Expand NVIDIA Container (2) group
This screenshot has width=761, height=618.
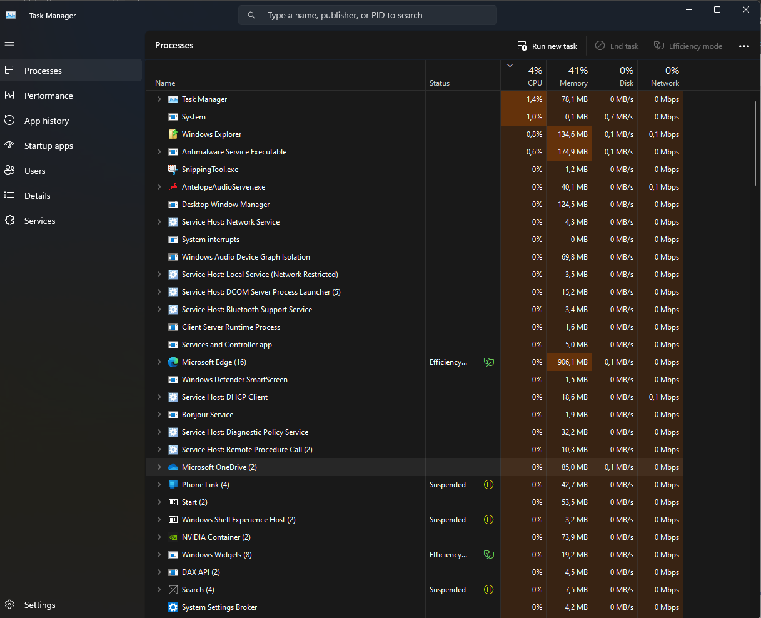coord(159,537)
